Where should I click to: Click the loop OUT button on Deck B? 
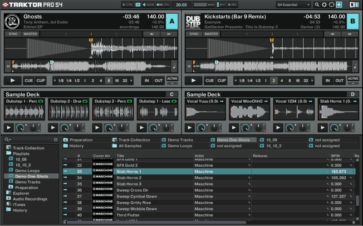click(x=339, y=81)
